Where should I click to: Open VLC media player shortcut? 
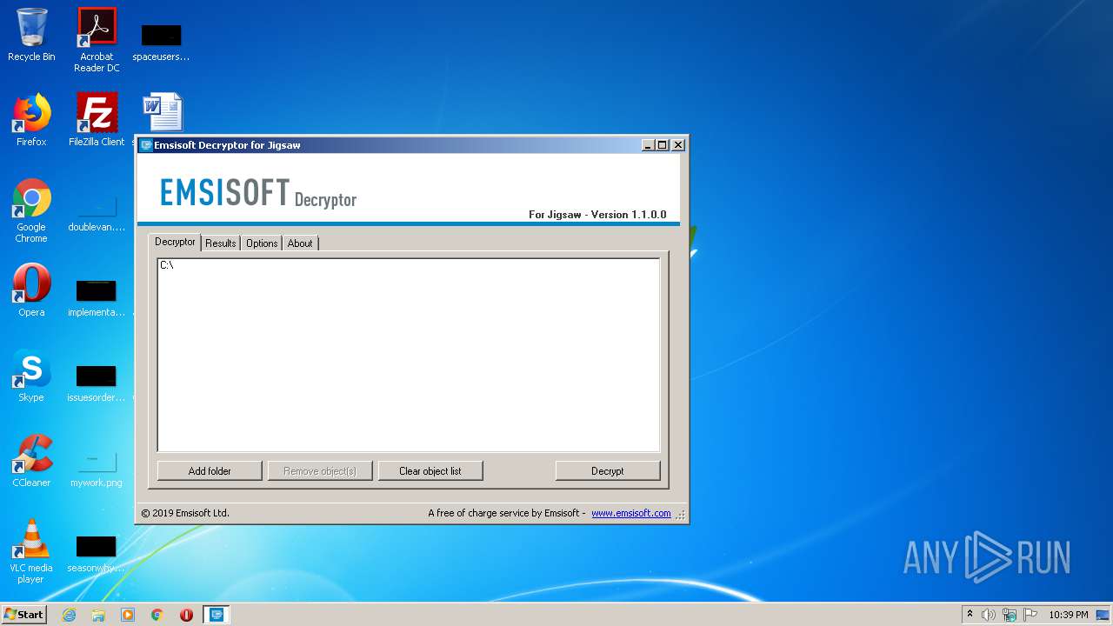click(31, 551)
